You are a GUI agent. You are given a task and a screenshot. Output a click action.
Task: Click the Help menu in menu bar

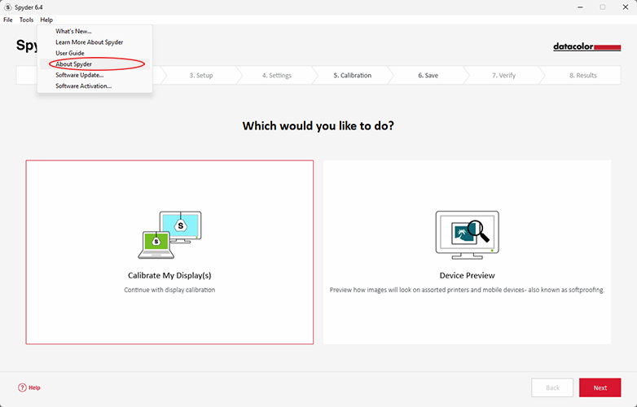[x=46, y=20]
